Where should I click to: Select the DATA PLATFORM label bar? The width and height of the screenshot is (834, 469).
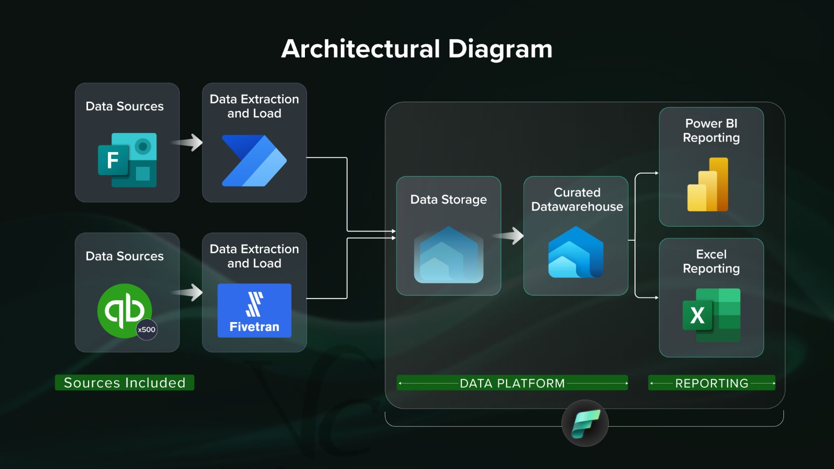512,383
